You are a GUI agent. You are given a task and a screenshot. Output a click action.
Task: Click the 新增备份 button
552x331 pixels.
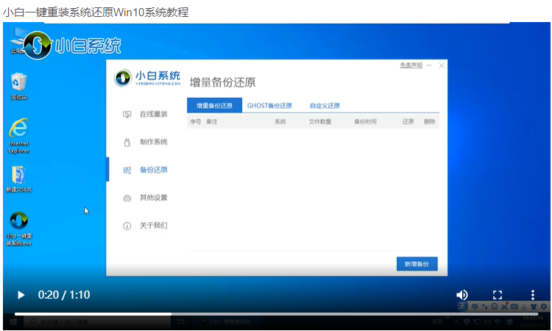point(417,264)
